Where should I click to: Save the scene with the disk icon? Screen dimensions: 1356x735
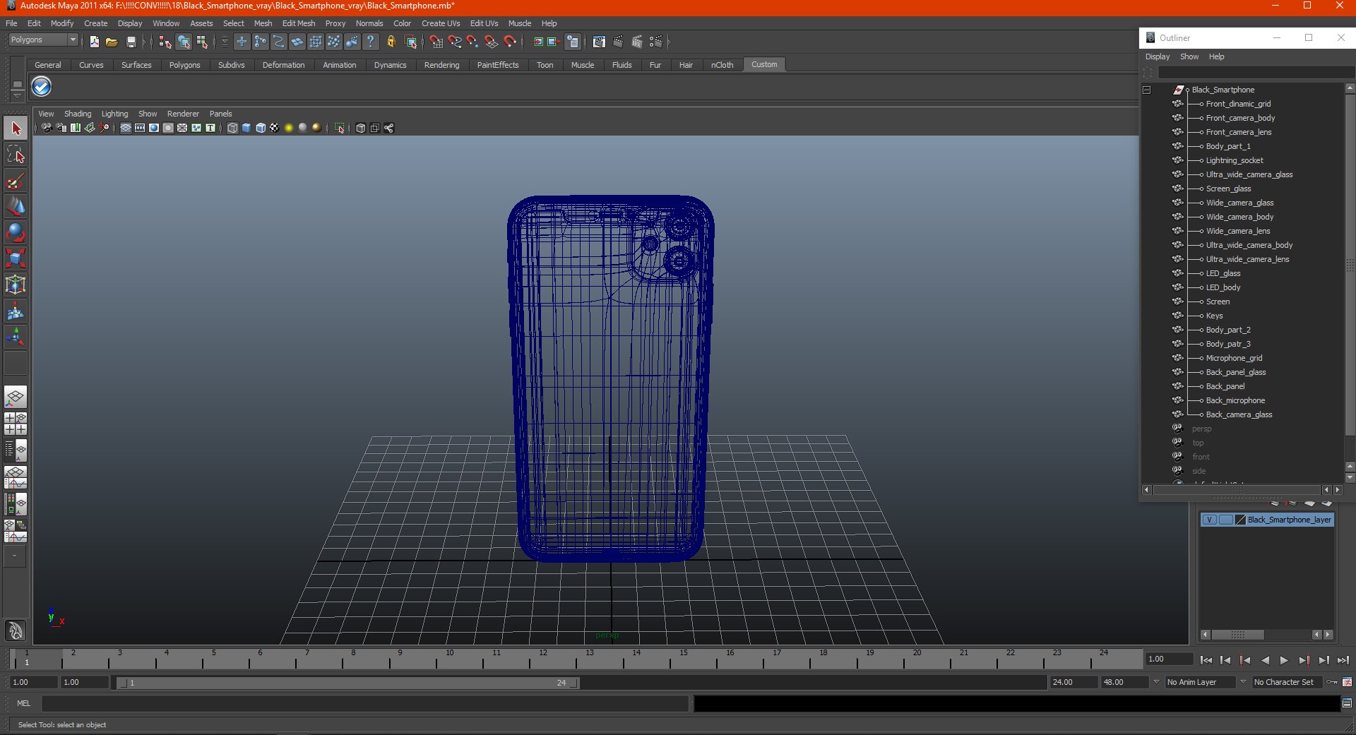(131, 42)
